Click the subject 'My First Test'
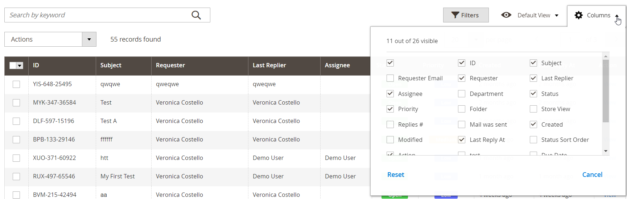 click(x=117, y=176)
